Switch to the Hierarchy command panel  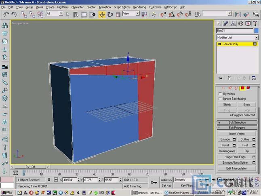[x=233, y=24]
